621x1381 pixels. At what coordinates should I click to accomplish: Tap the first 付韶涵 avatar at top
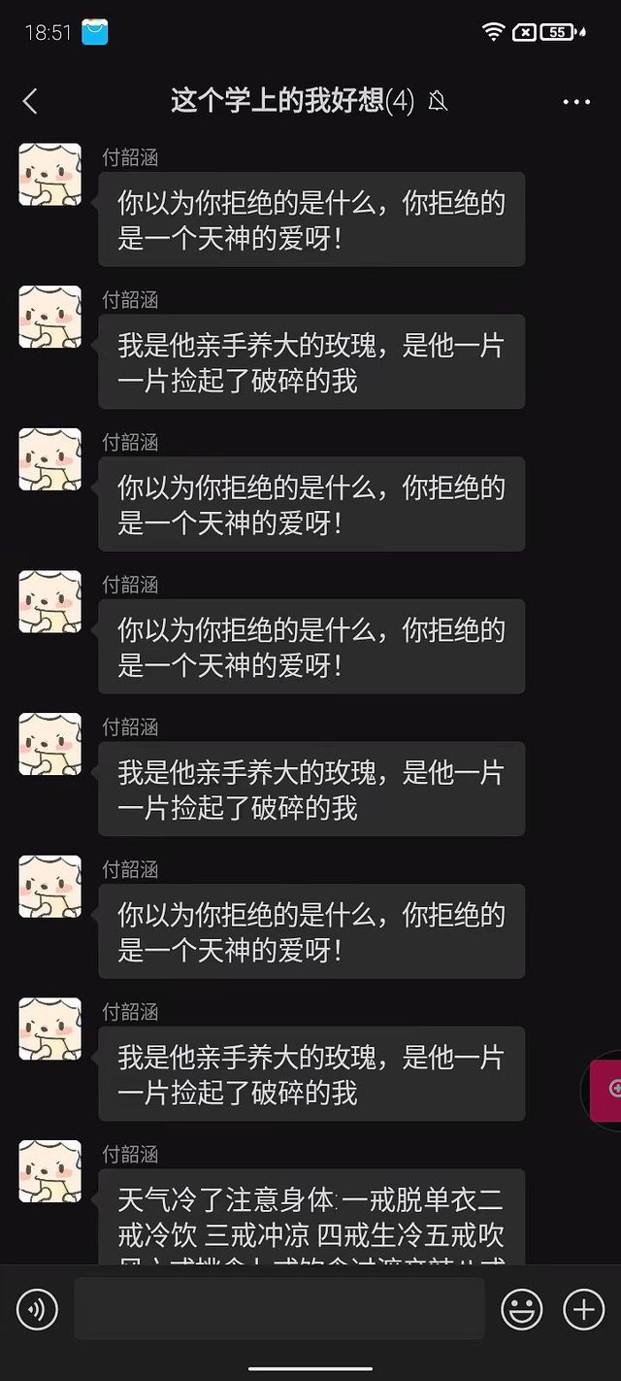tap(49, 174)
